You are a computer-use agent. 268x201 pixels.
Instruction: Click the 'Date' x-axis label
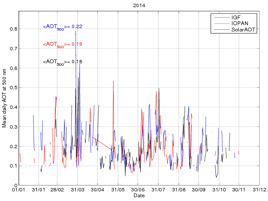(x=139, y=196)
